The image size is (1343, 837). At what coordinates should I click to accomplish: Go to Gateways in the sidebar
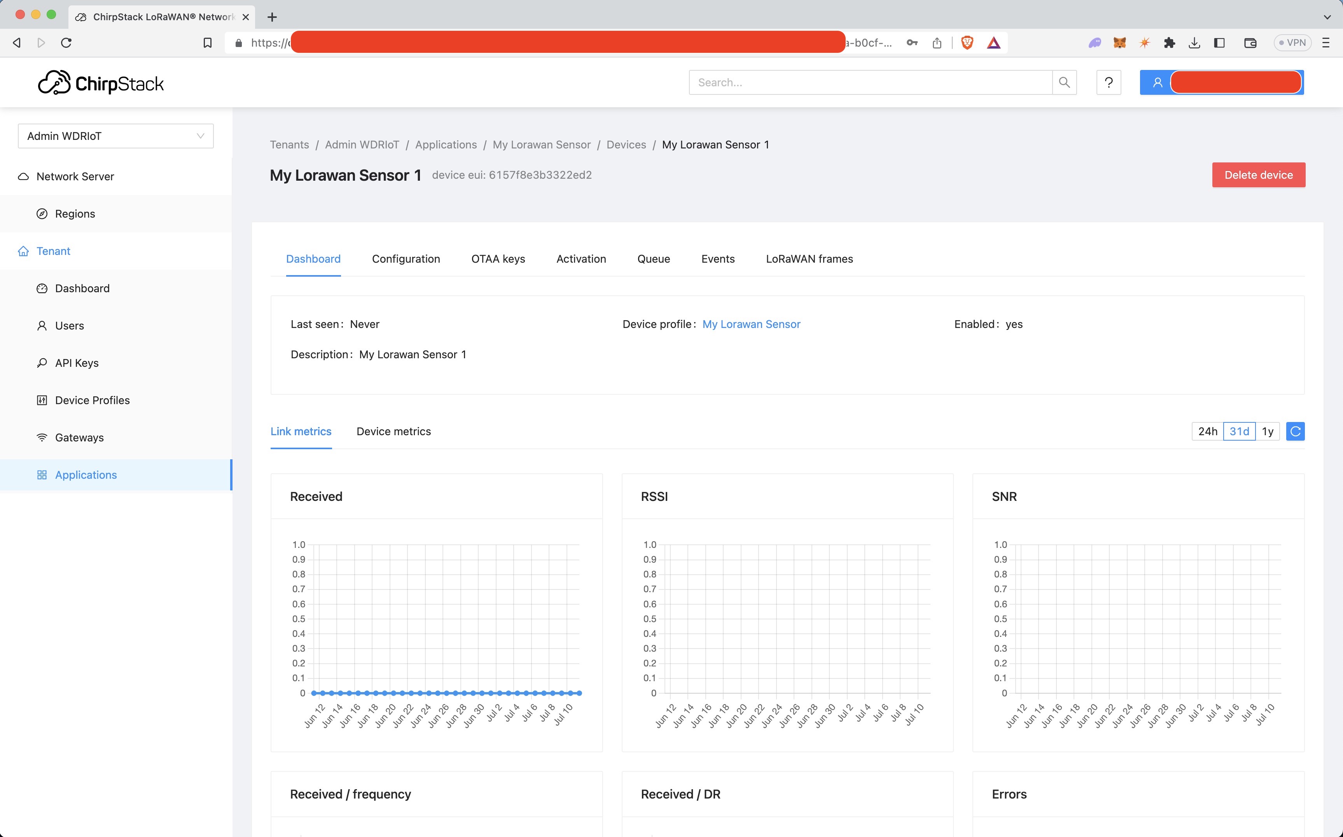(79, 437)
